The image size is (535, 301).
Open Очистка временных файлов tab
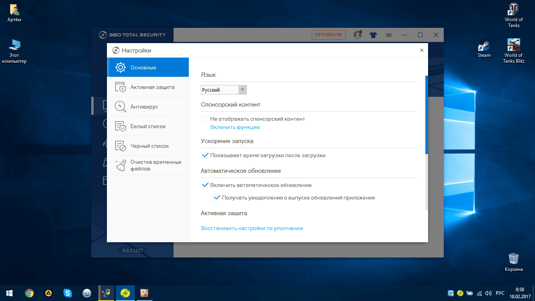148,165
